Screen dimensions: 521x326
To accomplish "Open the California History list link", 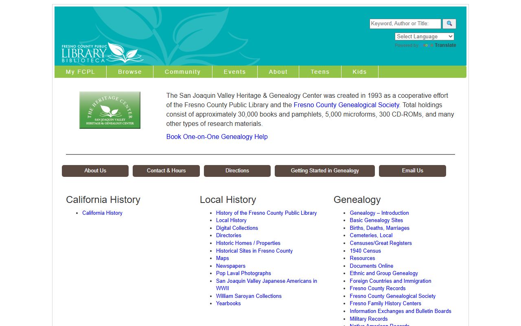I will 102,213.
